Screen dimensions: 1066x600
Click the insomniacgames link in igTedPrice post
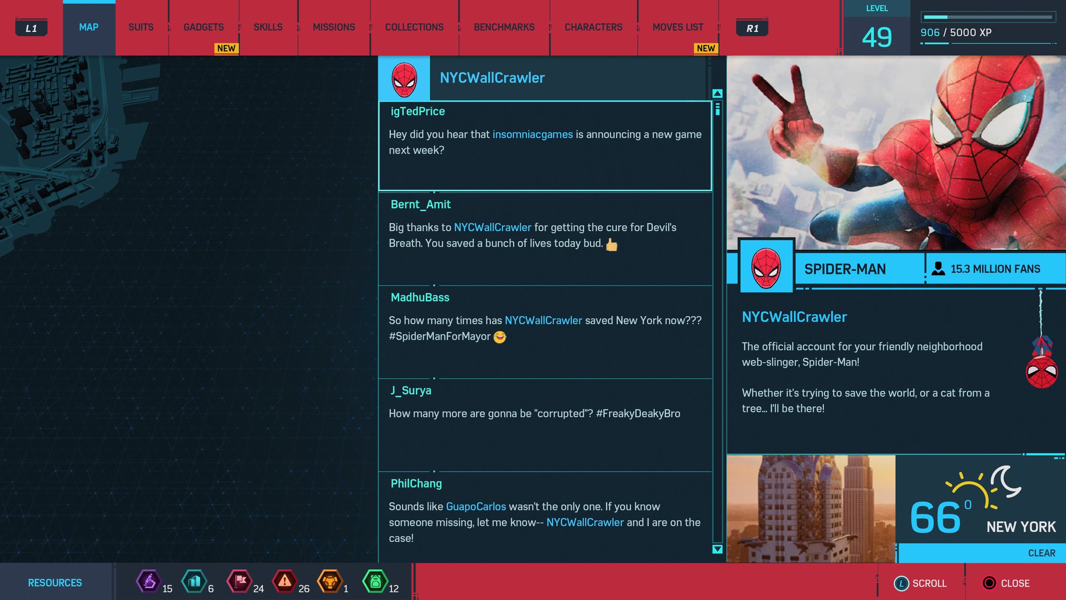(532, 134)
